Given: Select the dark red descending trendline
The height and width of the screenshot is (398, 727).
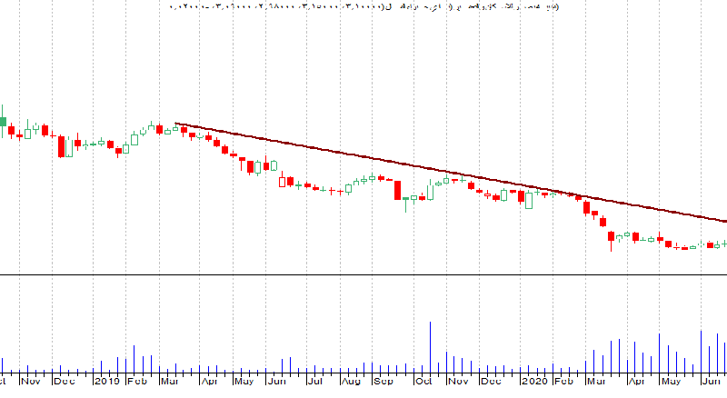Looking at the screenshot, I should (451, 172).
